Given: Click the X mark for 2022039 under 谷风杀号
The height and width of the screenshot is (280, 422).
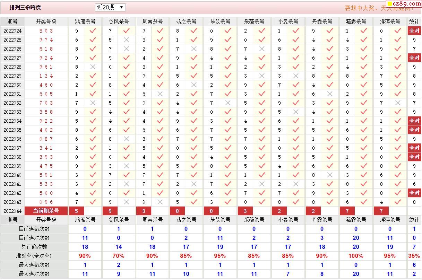Looking at the screenshot, I should (126, 166).
